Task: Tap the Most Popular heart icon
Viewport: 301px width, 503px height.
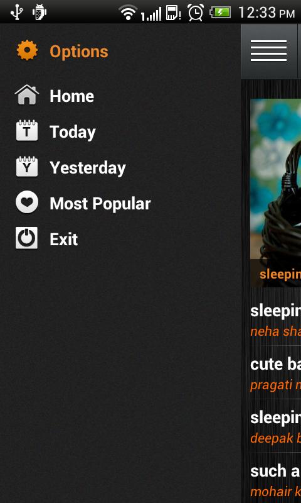Action: point(27,202)
